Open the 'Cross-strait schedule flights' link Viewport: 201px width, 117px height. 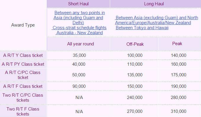point(79,28)
